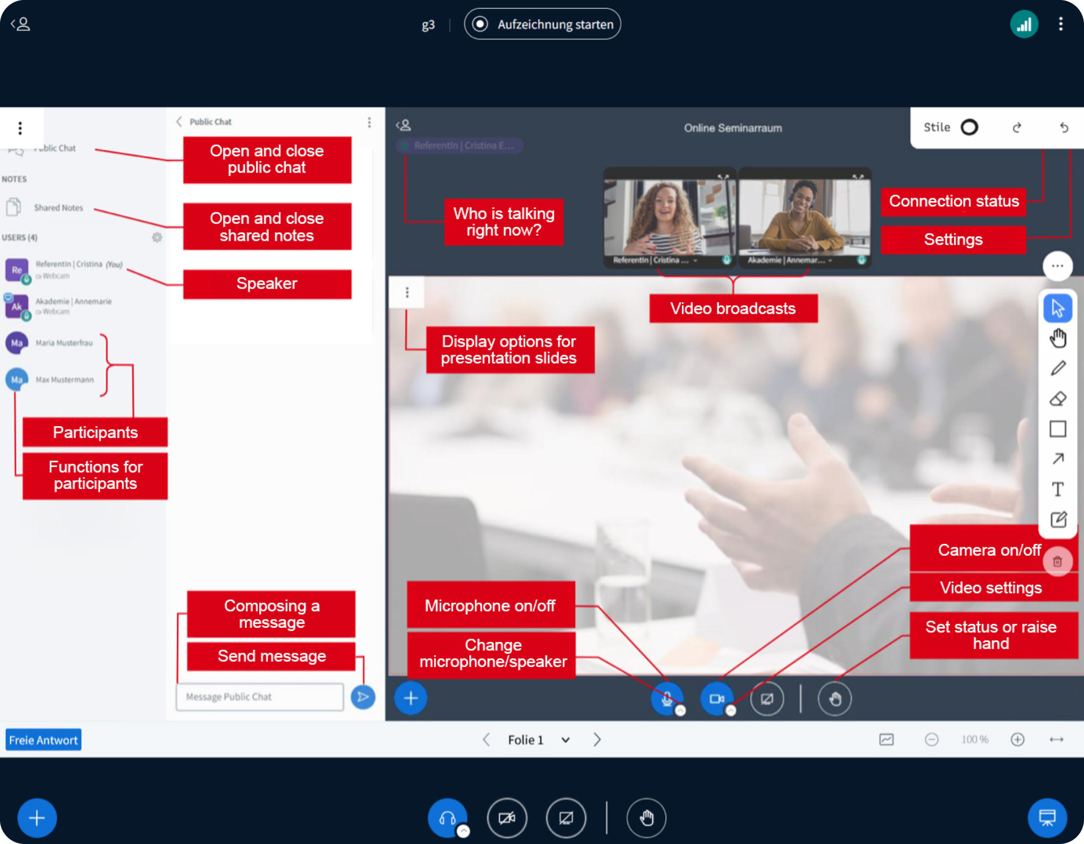1084x844 pixels.
Task: Open Shared Notes in the left panel
Action: pyautogui.click(x=58, y=207)
